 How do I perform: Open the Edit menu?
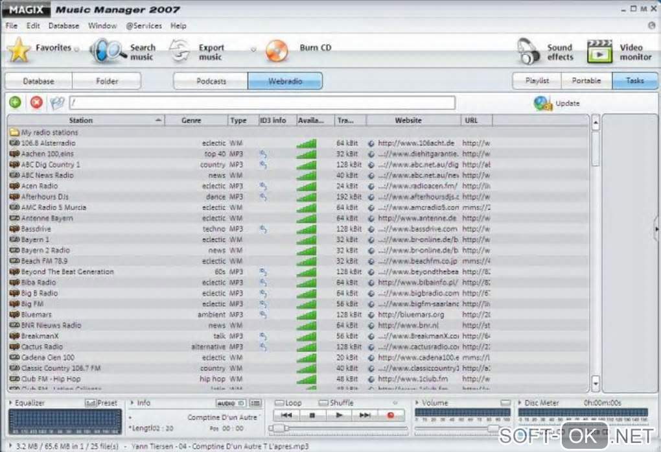click(x=33, y=26)
